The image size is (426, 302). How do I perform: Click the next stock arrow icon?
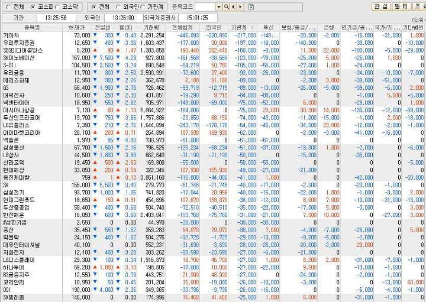click(240, 7)
